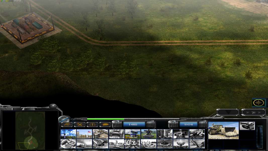Open the general's powers compass button
Screen dimensions: 268x151
[259, 103]
